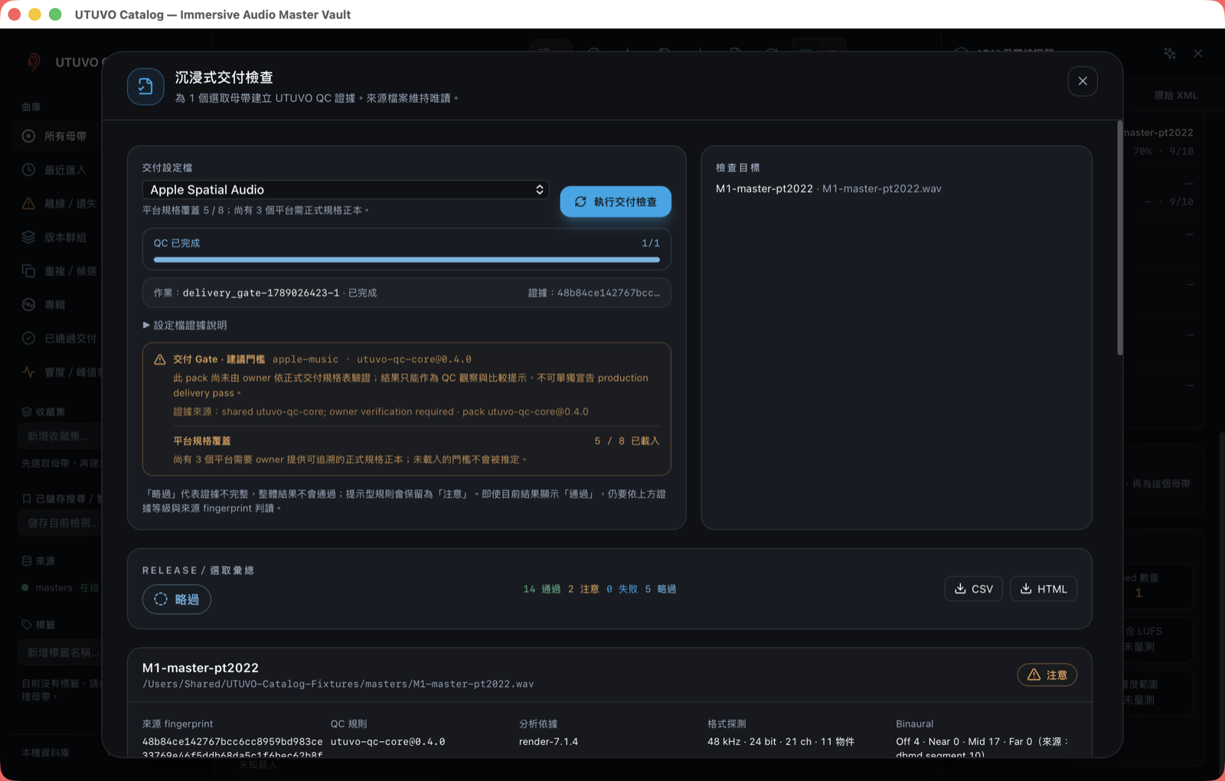Switch to the 原始 XML tab

pos(1175,96)
